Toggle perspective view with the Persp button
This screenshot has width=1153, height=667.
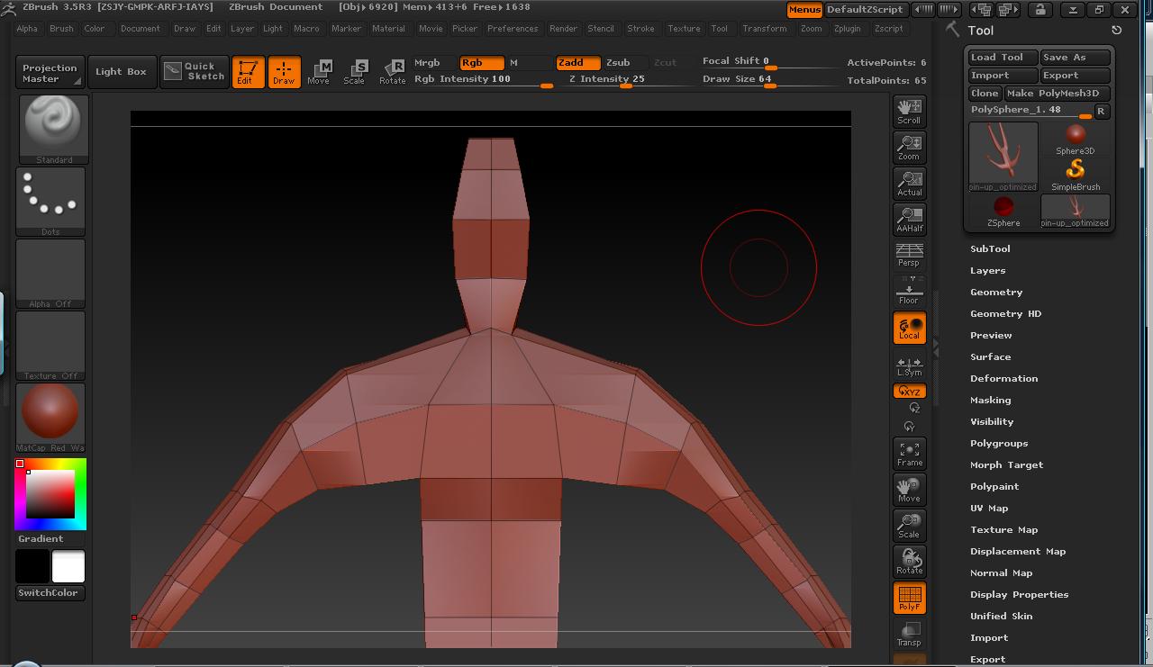coord(909,255)
